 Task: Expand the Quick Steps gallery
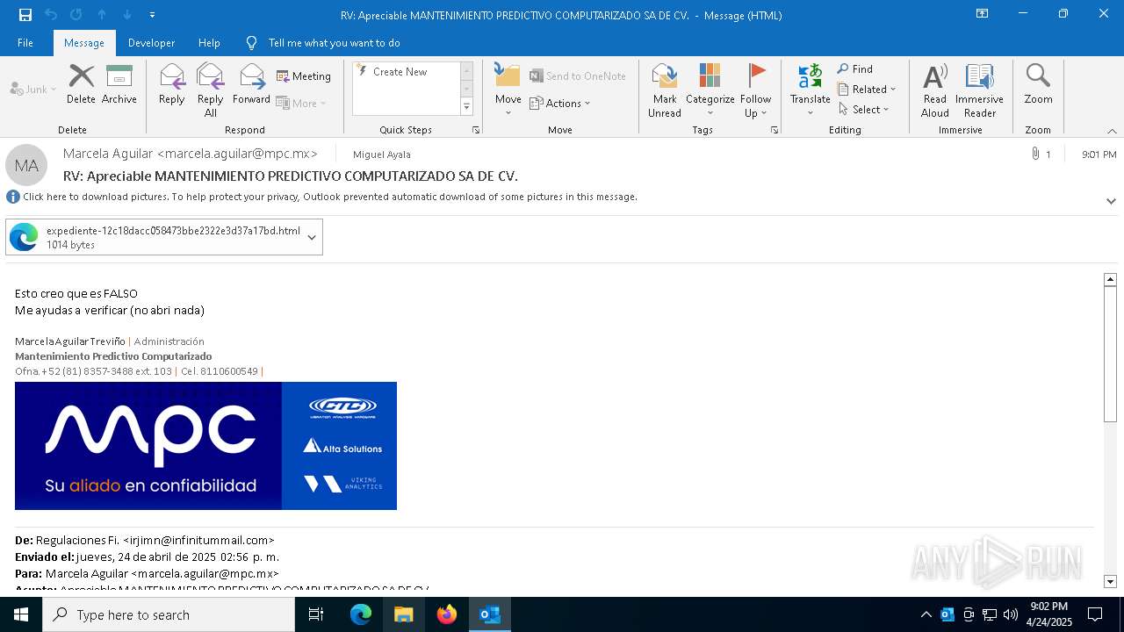466,107
